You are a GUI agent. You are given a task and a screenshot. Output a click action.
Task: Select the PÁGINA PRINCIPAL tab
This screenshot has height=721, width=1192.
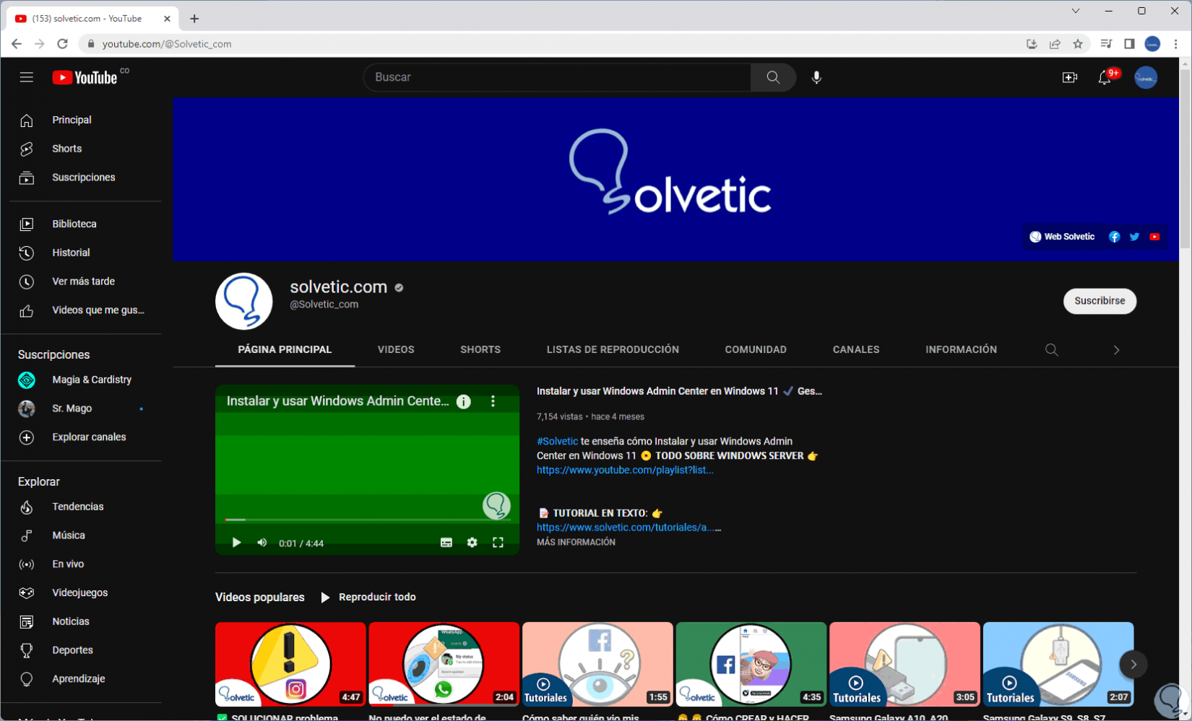(285, 350)
